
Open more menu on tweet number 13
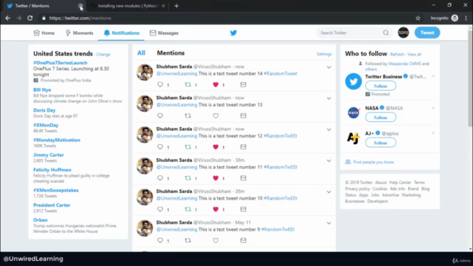pyautogui.click(x=329, y=98)
